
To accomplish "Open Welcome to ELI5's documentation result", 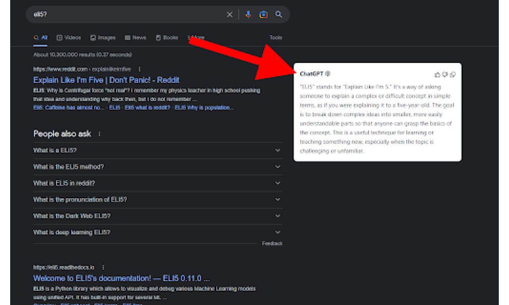I will pyautogui.click(x=122, y=279).
